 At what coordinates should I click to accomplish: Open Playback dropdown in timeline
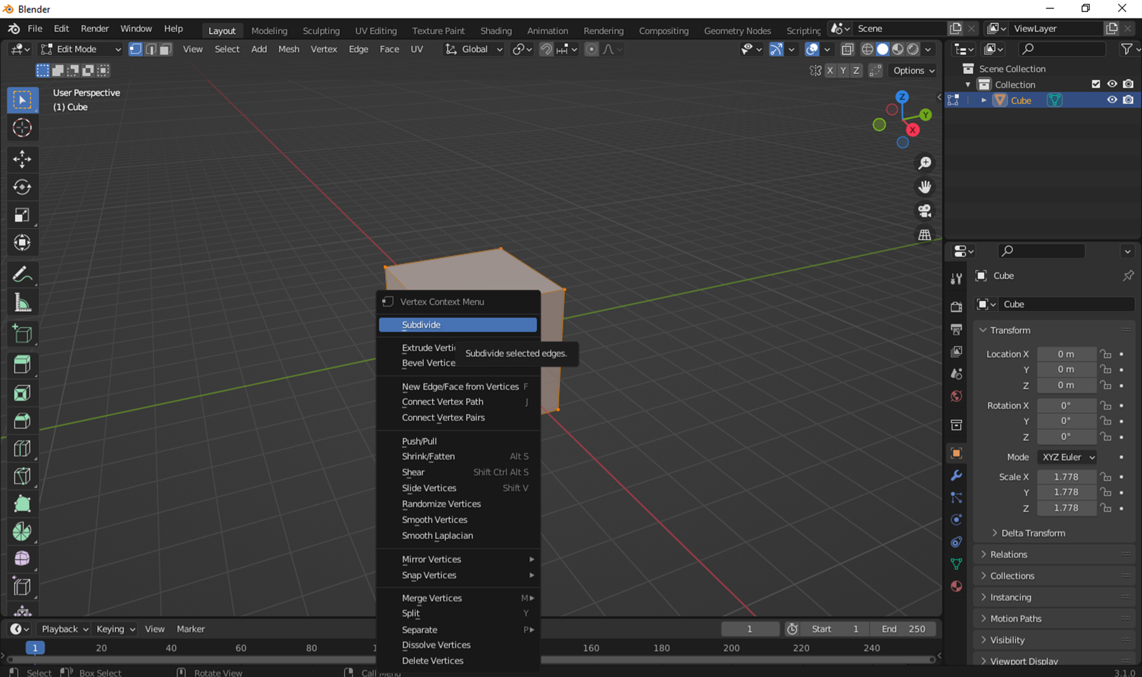tap(65, 629)
